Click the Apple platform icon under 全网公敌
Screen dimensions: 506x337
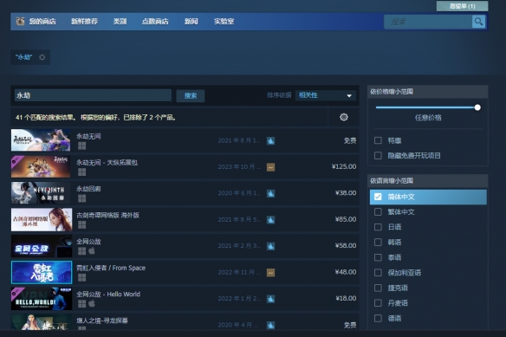coord(92,251)
